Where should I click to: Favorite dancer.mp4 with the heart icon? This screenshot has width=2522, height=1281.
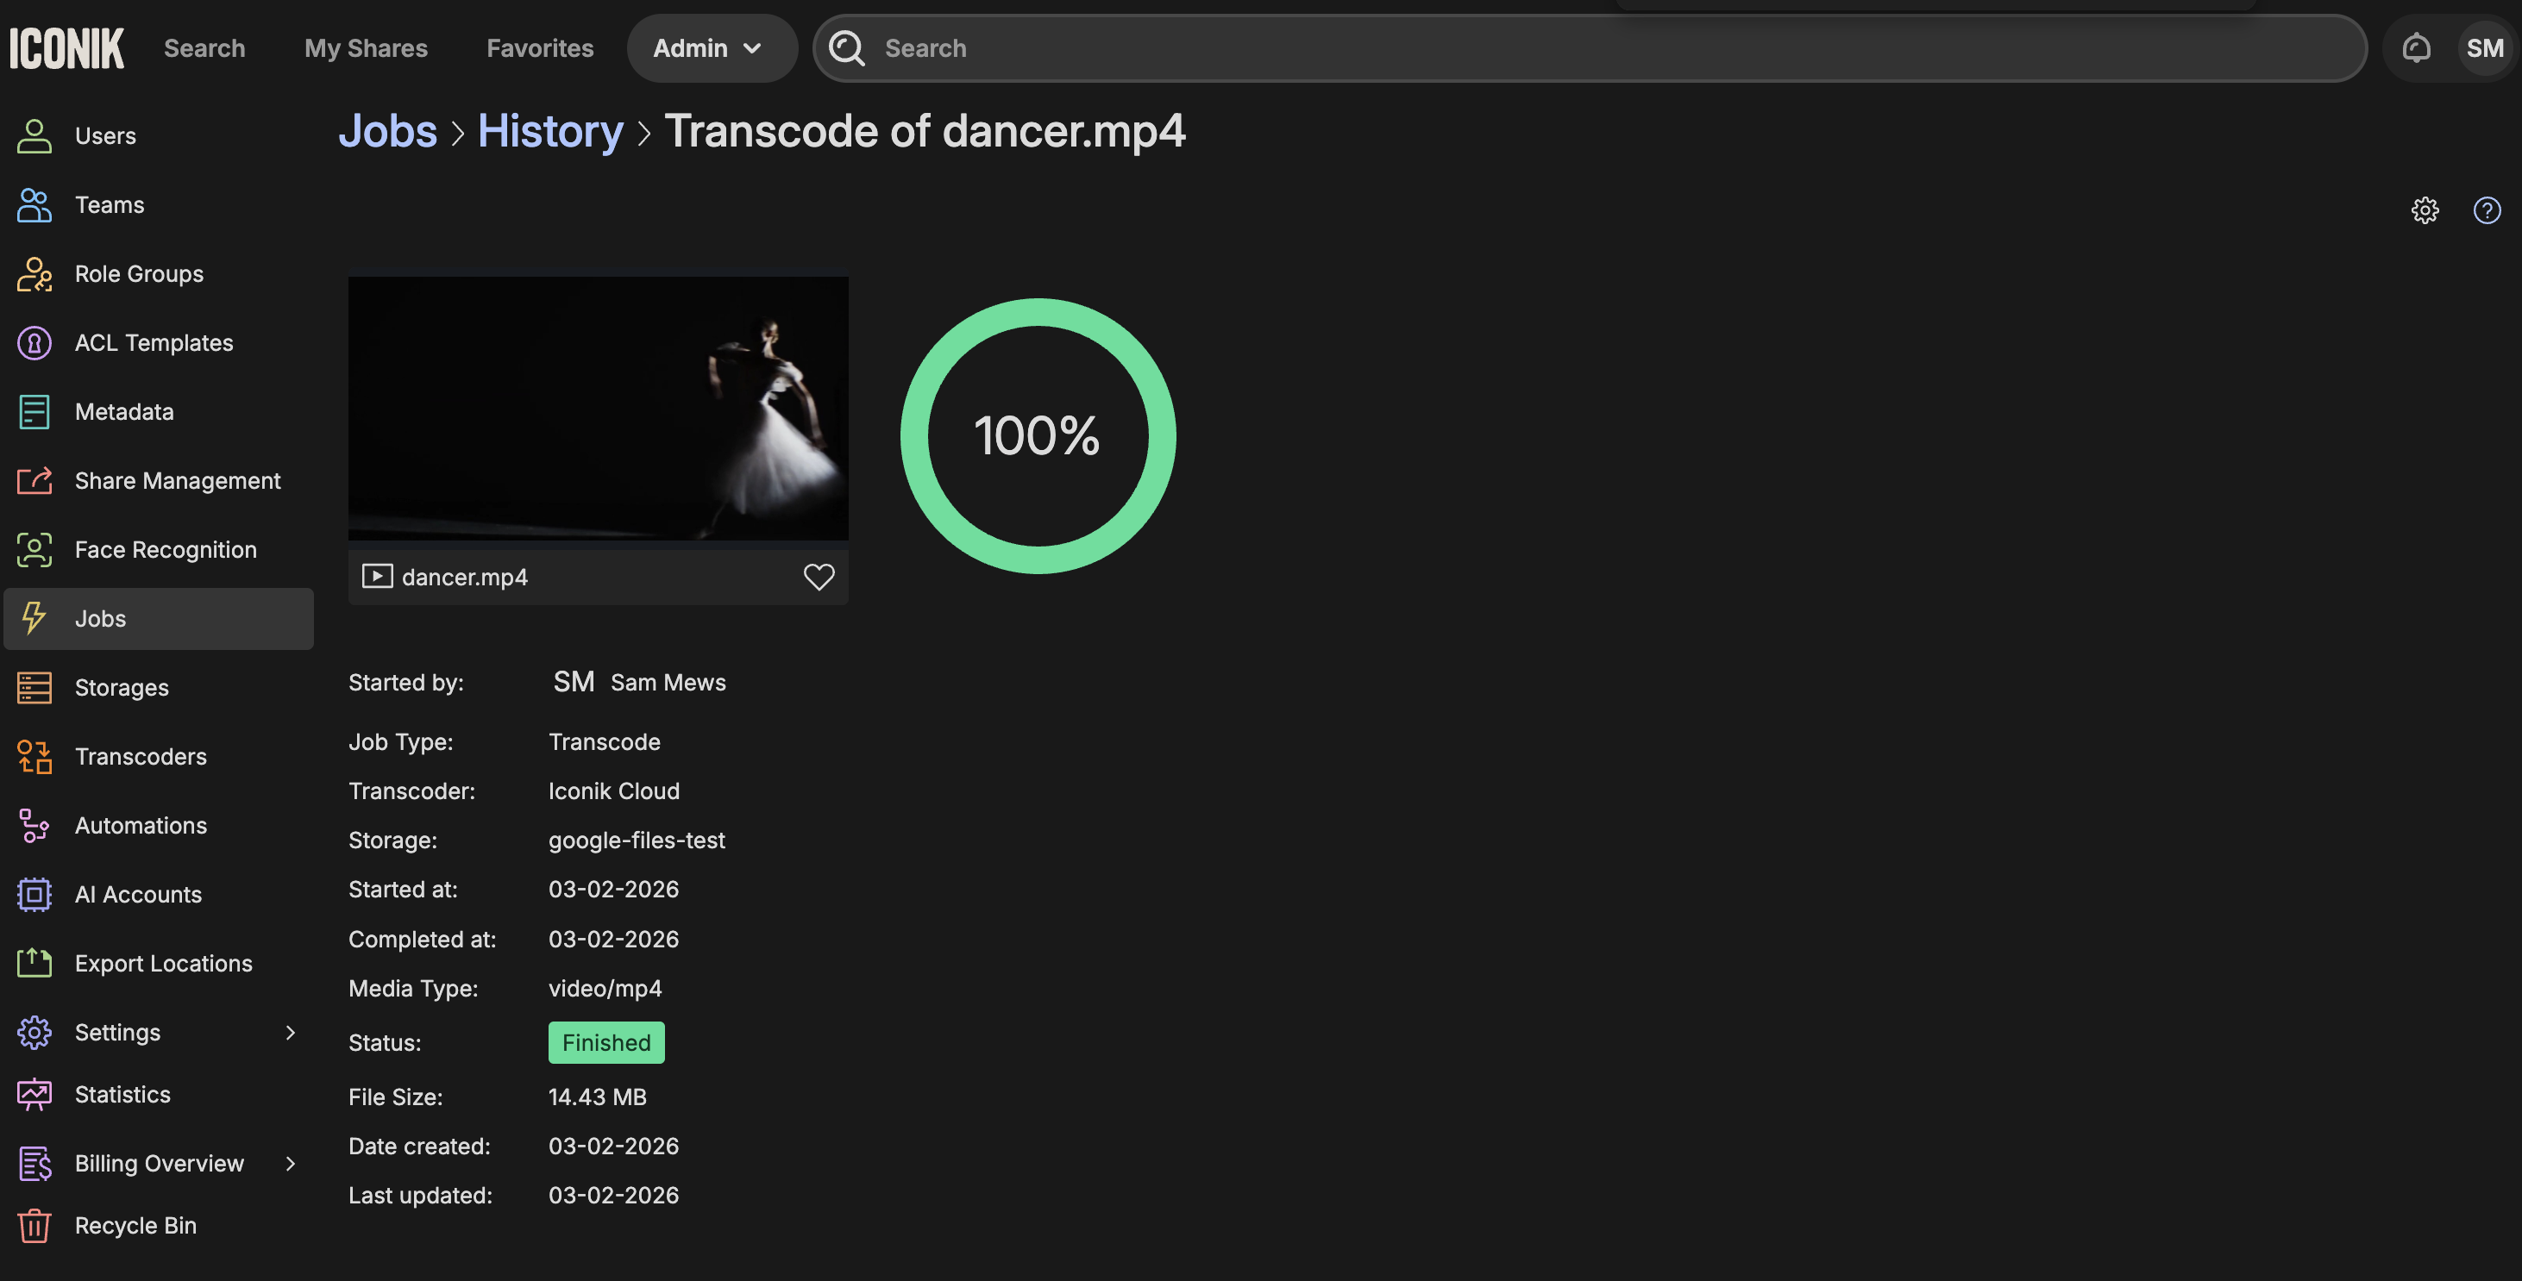point(819,578)
